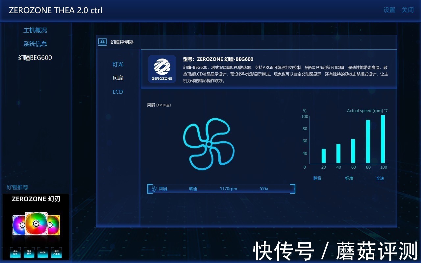Click the 增压风量扇 tile in the advertisement

[57, 252]
